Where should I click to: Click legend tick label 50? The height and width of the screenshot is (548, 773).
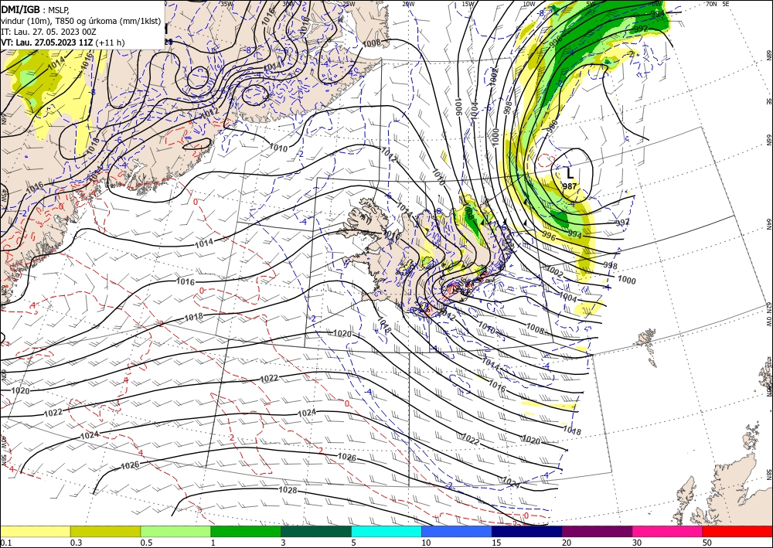[x=707, y=543]
